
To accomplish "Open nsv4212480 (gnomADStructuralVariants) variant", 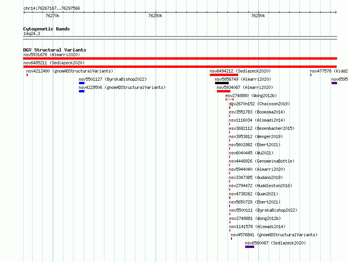I will point(70,71).
